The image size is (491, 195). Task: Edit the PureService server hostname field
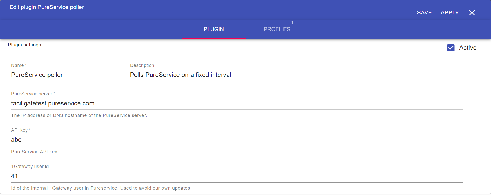coord(237,104)
